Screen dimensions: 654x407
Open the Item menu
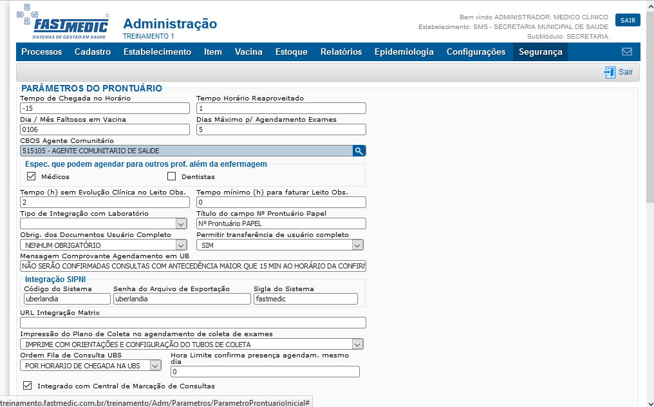pos(212,52)
